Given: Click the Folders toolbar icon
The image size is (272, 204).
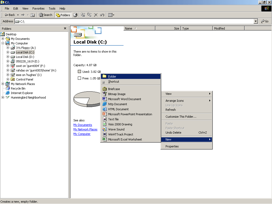Looking at the screenshot, I should coord(63,15).
